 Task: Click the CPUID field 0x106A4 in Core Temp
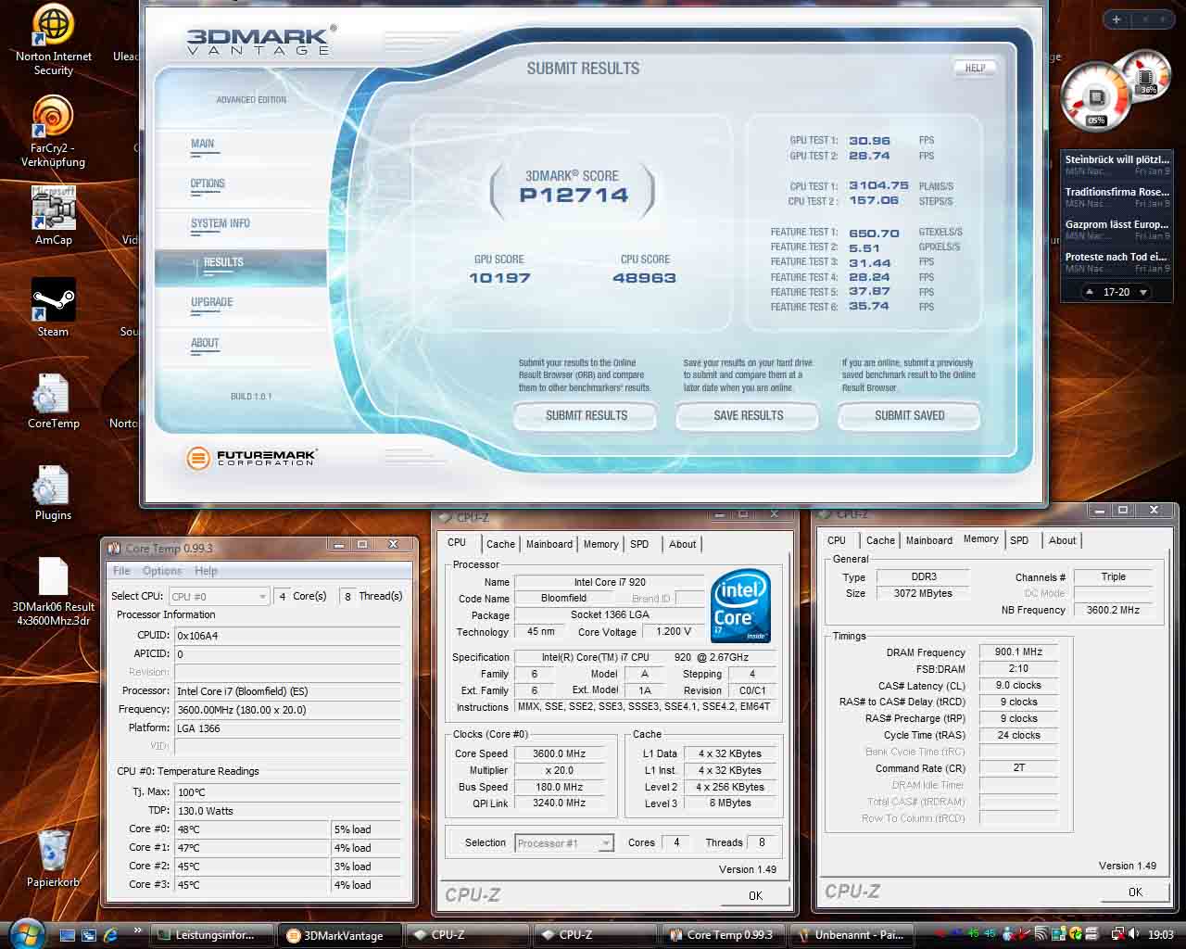click(x=287, y=636)
